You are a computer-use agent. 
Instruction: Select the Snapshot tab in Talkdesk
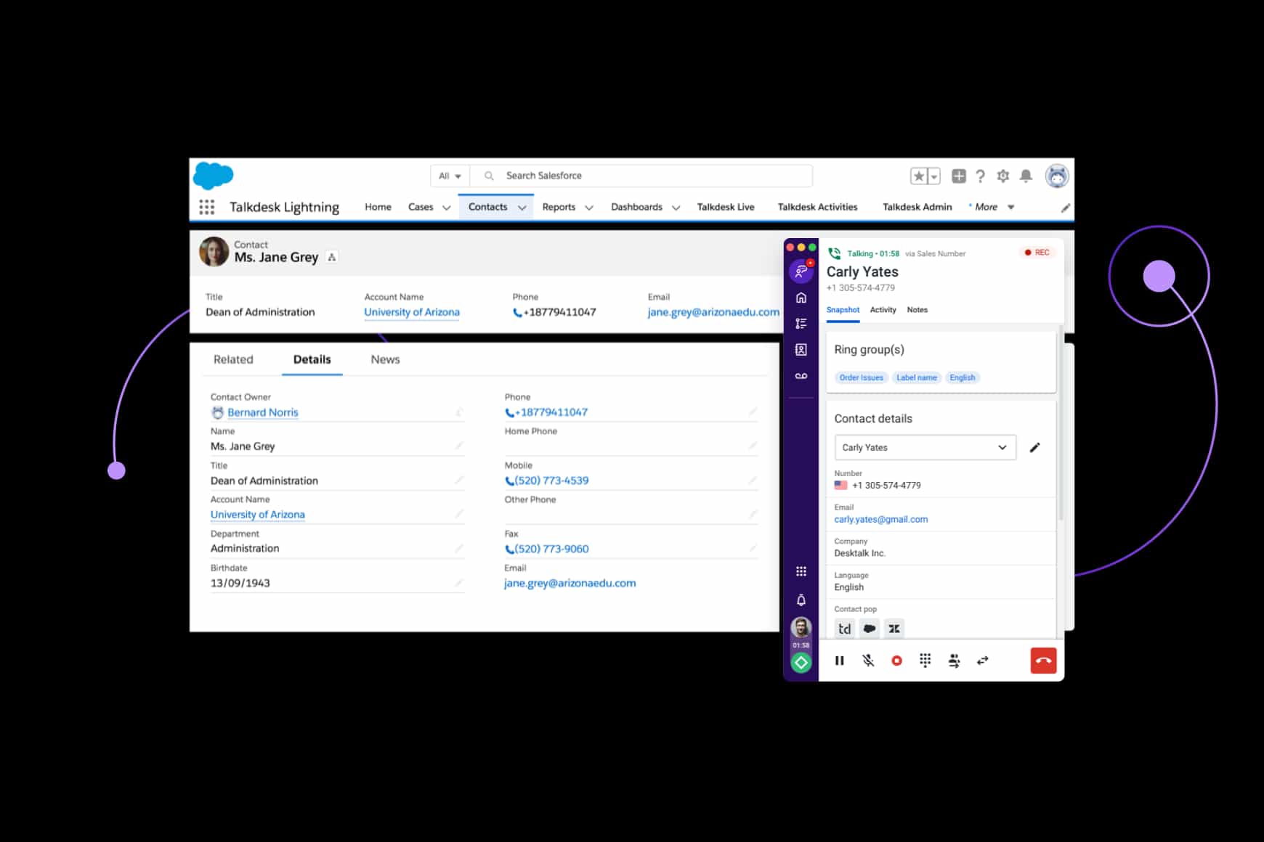[843, 310]
